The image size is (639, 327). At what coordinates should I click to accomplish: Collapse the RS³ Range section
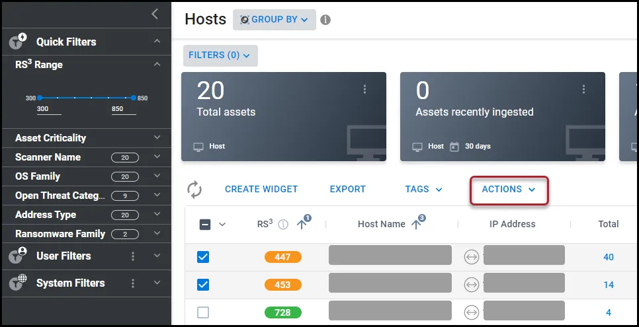coord(157,64)
